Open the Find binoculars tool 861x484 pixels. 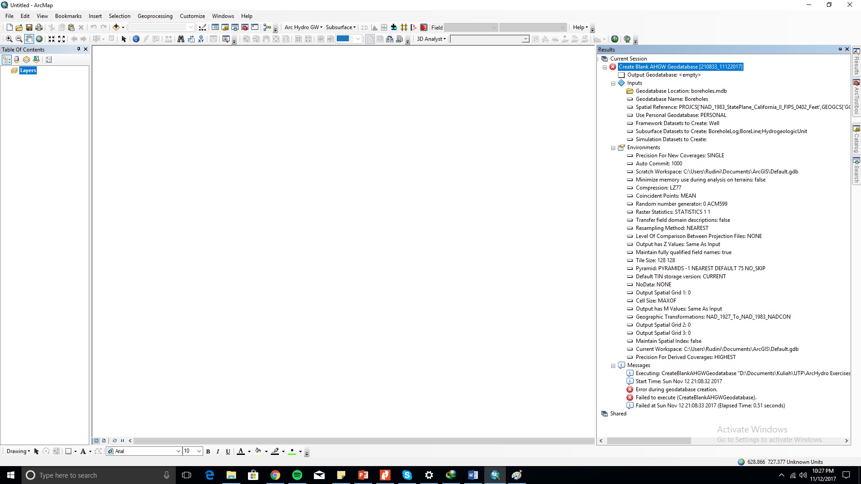click(x=181, y=39)
